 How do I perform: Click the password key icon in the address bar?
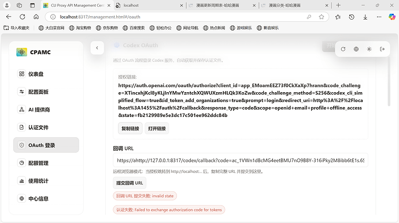[309, 17]
